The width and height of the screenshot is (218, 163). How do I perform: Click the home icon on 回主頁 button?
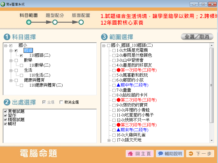(130, 154)
